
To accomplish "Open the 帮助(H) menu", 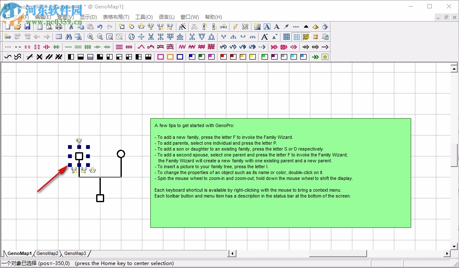I will click(213, 17).
